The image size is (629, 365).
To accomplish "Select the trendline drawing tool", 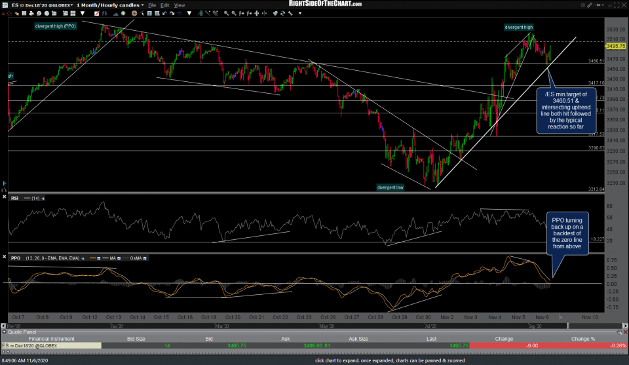I will (x=208, y=13).
